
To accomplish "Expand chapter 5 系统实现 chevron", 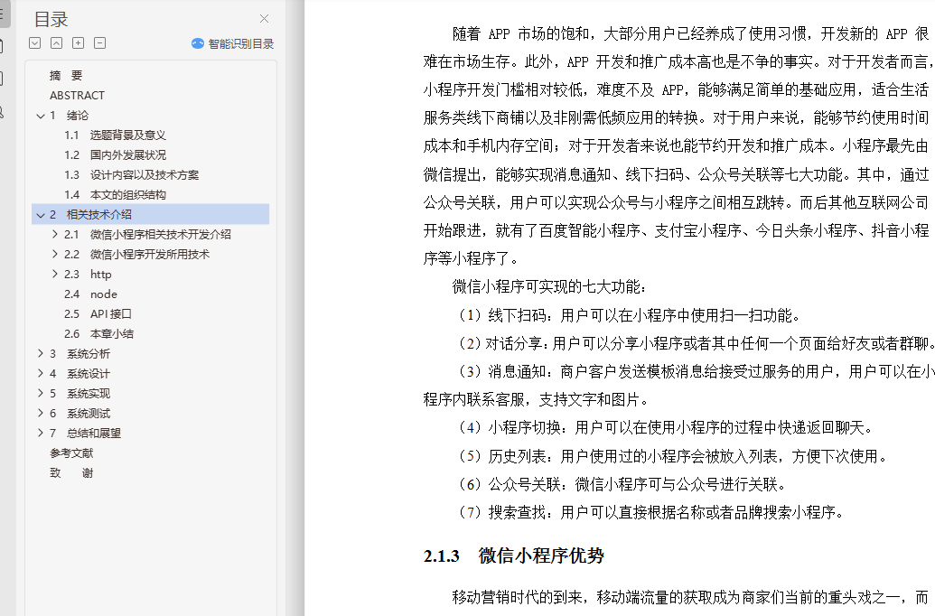I will (41, 393).
